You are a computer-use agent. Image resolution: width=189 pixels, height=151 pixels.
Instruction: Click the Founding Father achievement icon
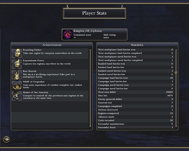pos(17,54)
